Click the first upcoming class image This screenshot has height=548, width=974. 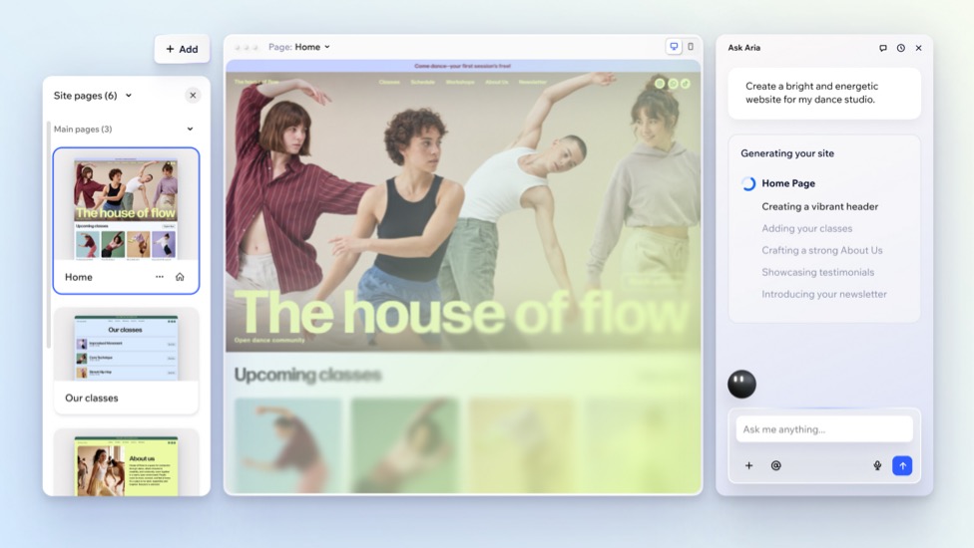(287, 444)
